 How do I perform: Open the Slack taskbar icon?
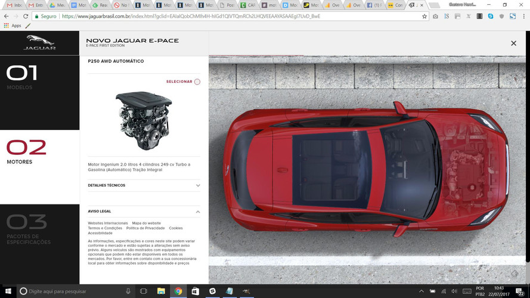pyautogui.click(x=212, y=291)
